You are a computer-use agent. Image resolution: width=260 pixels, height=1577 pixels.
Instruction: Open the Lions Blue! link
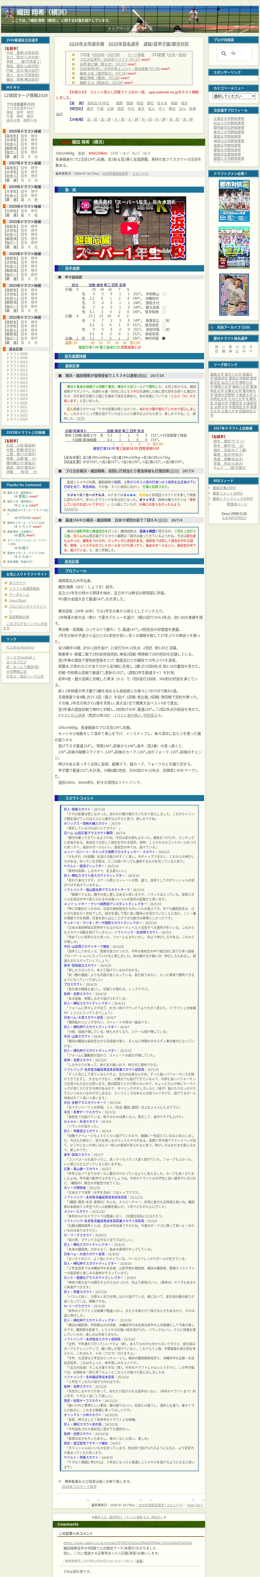pos(18,601)
